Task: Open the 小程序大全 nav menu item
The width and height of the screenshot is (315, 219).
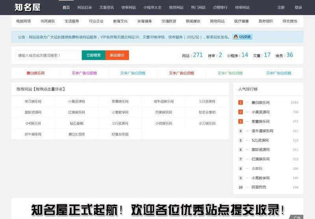Action: click(152, 7)
